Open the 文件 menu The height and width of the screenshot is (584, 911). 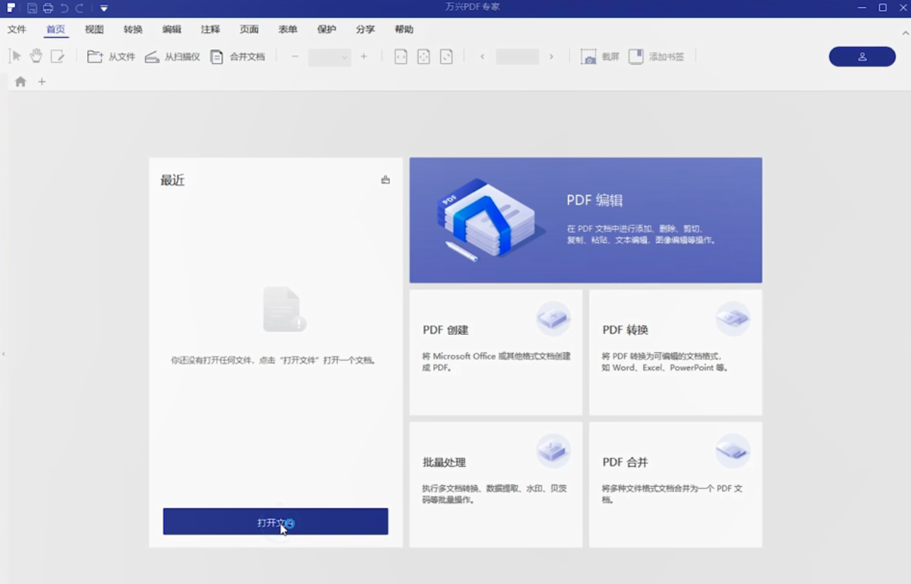pos(16,29)
